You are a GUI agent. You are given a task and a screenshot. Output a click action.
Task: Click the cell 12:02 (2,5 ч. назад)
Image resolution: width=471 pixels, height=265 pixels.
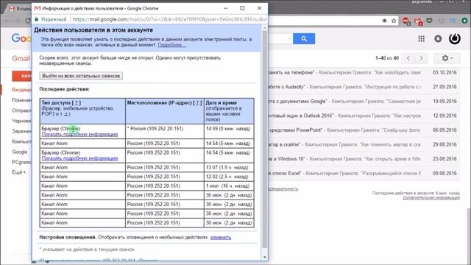coord(229,177)
